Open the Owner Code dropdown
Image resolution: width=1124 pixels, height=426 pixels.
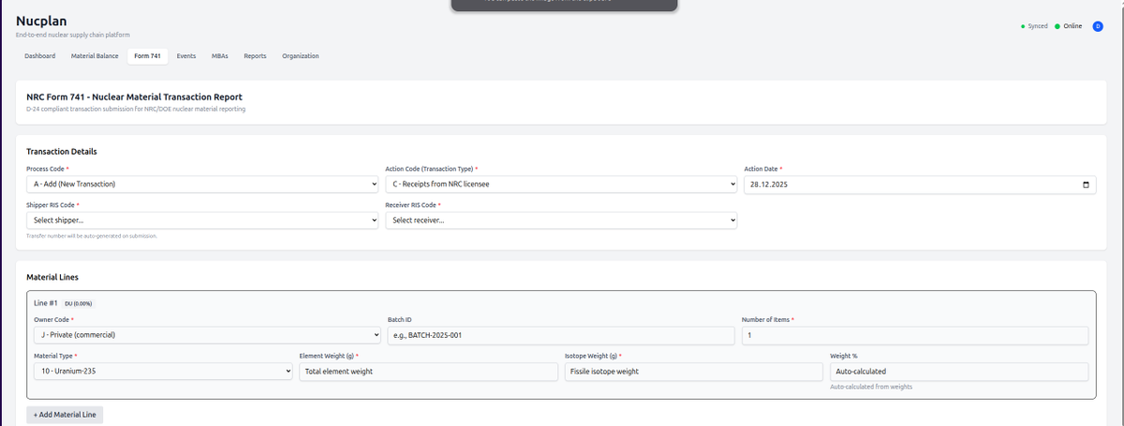207,335
